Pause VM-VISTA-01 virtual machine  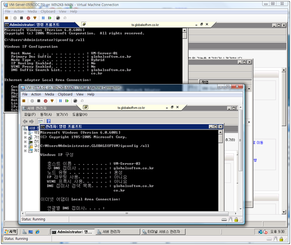pos(61,101)
